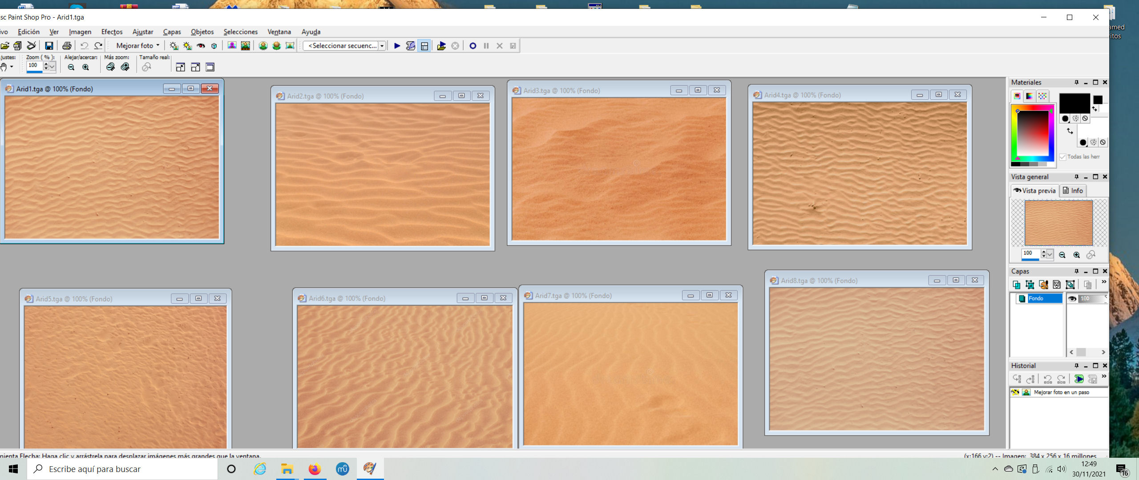The height and width of the screenshot is (480, 1139).
Task: Pick a color in Materiales color picker
Action: point(1032,133)
